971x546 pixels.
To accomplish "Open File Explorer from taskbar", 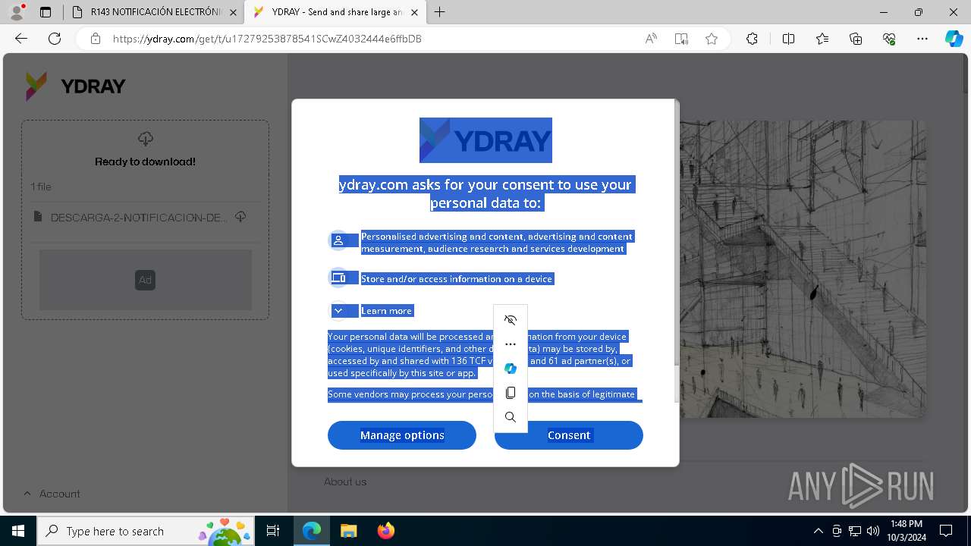I will click(348, 531).
